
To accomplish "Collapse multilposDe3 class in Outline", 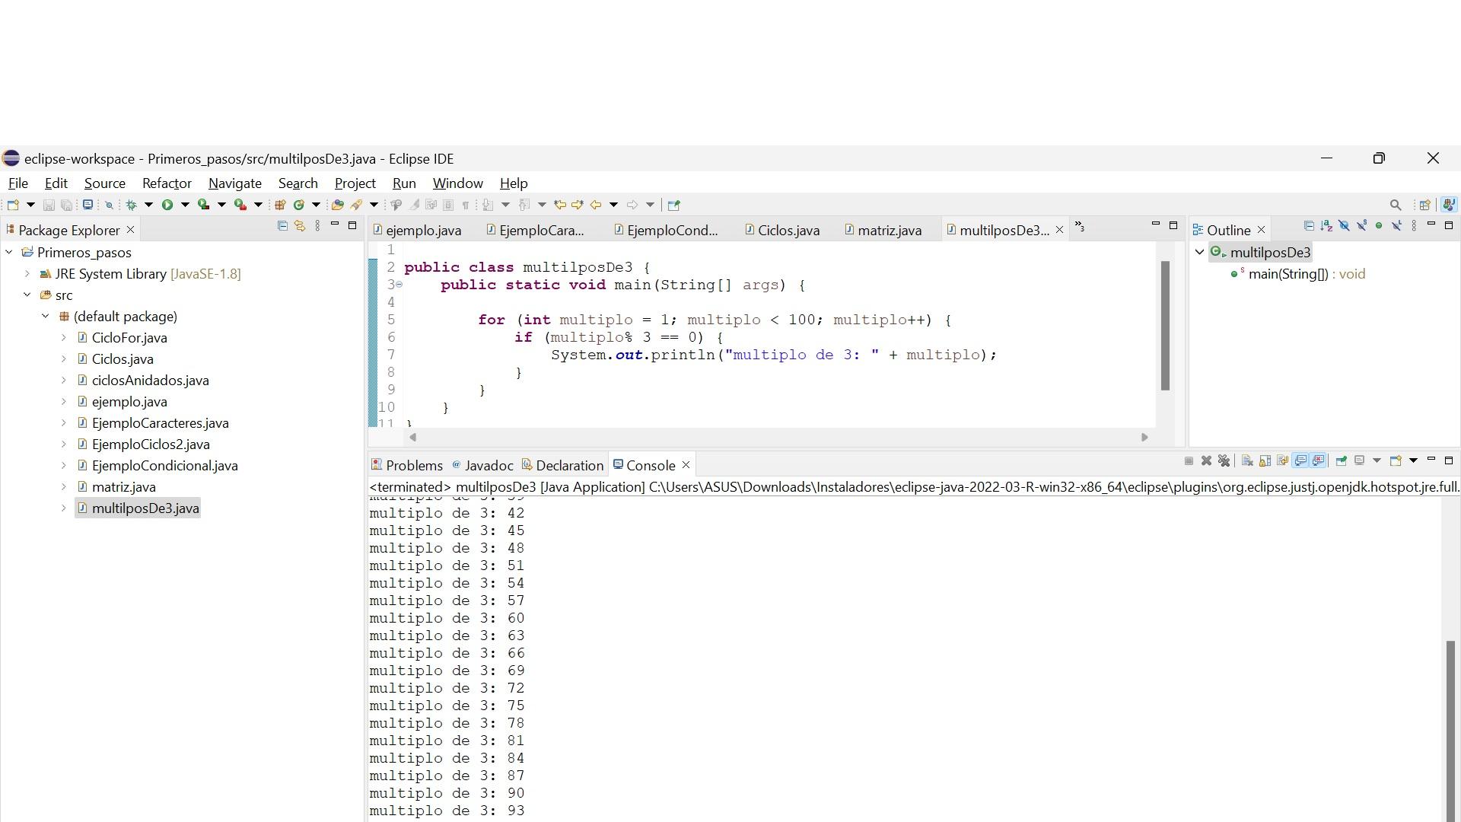I will 1200,252.
